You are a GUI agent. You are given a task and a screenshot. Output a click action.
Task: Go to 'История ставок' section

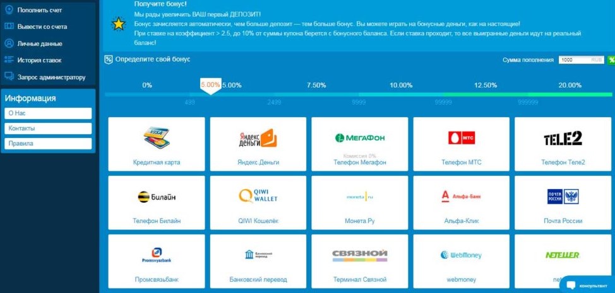(x=39, y=60)
